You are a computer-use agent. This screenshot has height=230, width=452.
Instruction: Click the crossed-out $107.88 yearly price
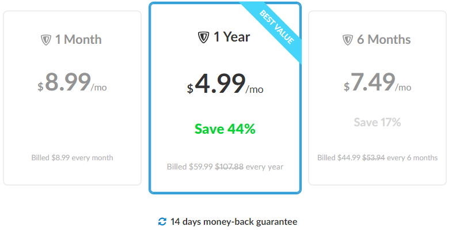pos(230,167)
